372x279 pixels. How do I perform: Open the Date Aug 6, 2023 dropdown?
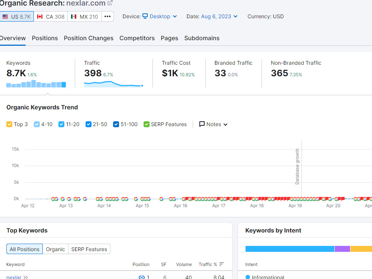[x=219, y=16]
